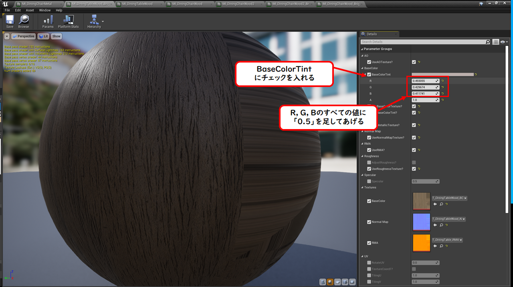This screenshot has height=287, width=513.
Task: Open Platform Stats from the toolbar
Action: tap(69, 22)
